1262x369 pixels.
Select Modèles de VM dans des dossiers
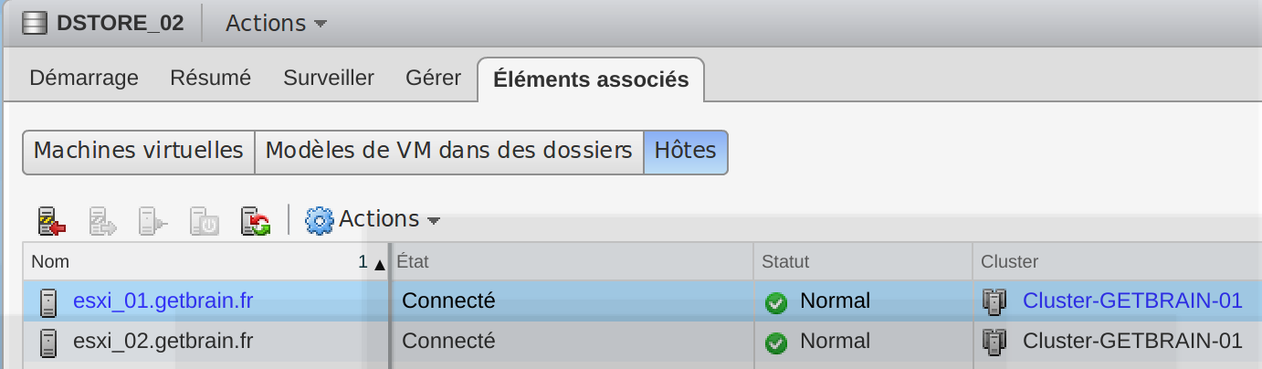[449, 151]
